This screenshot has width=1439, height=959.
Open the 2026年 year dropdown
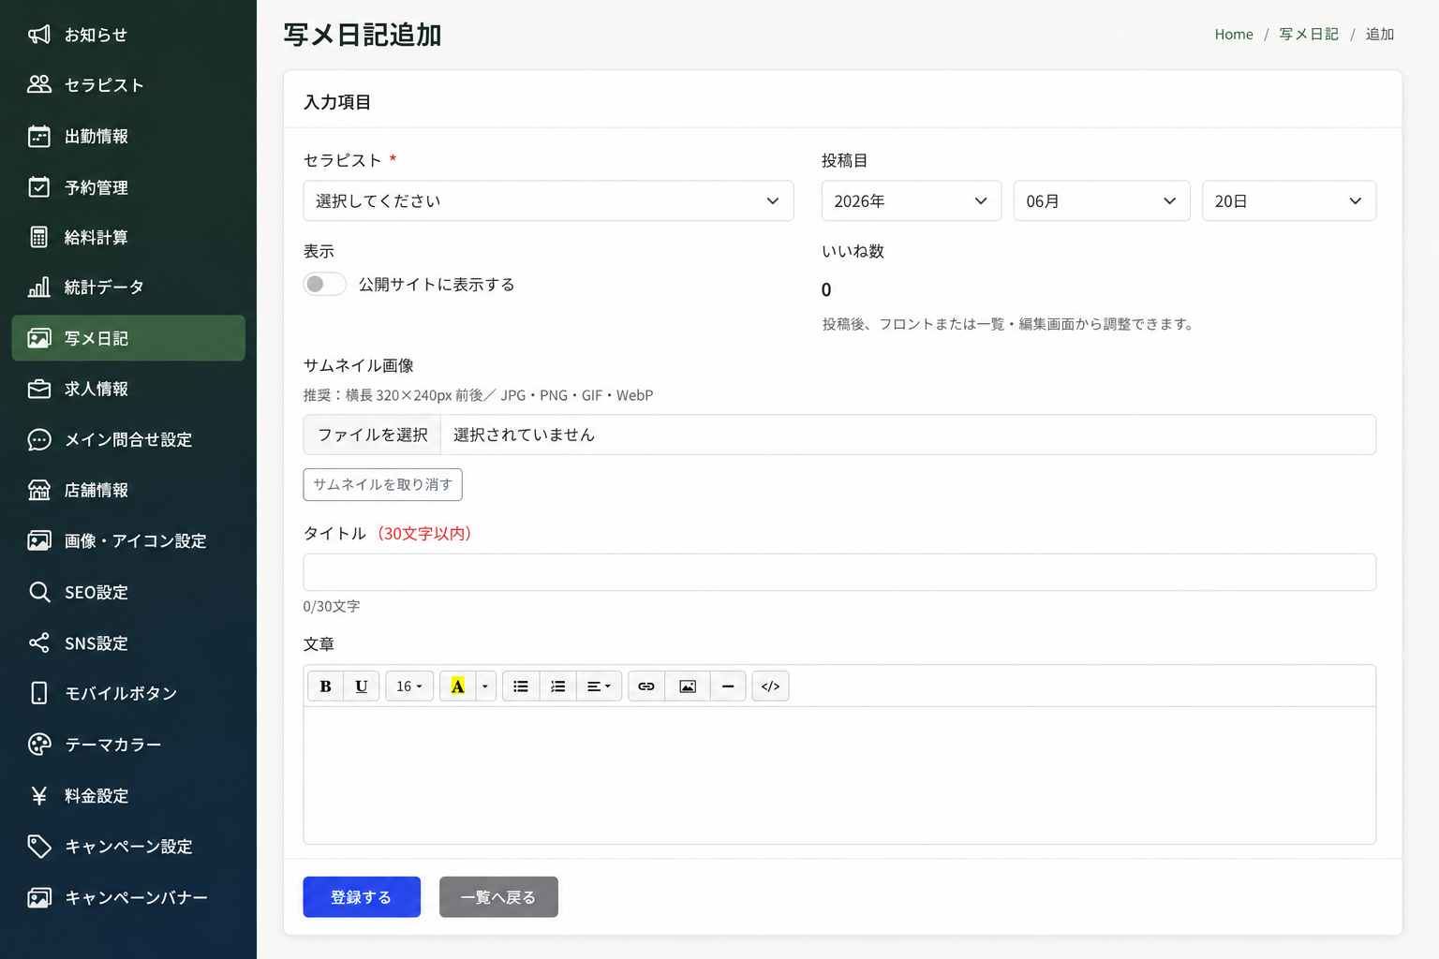(x=912, y=200)
